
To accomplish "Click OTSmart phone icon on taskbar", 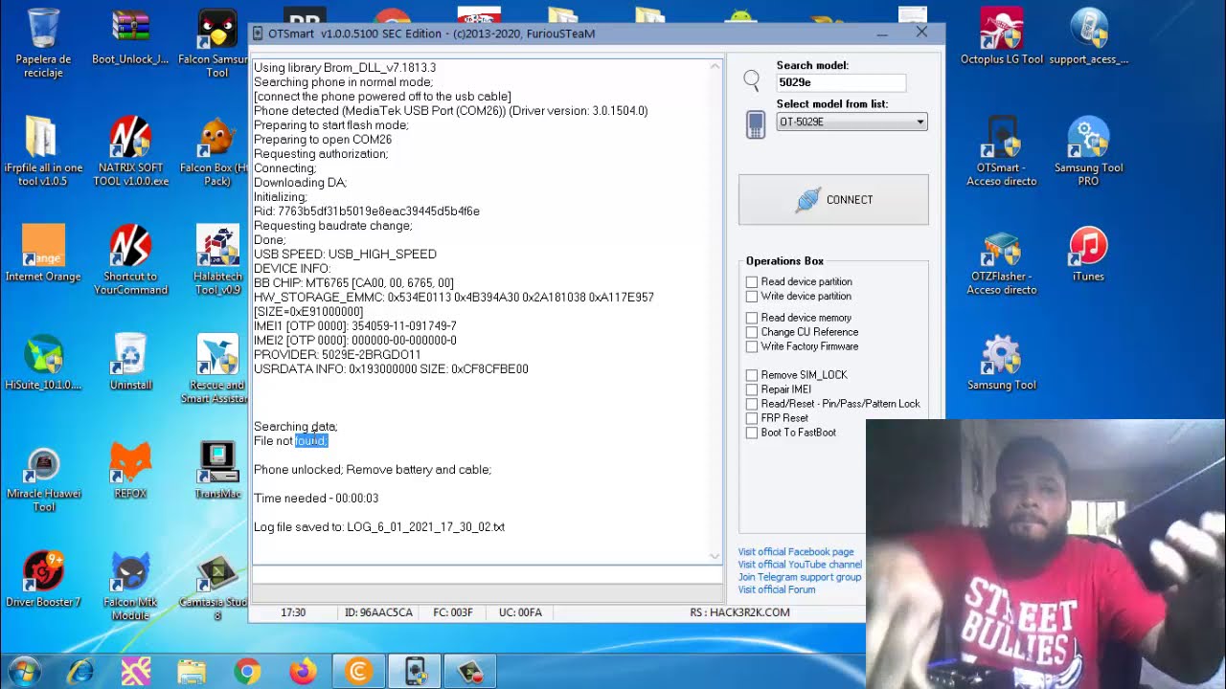I will coord(415,672).
